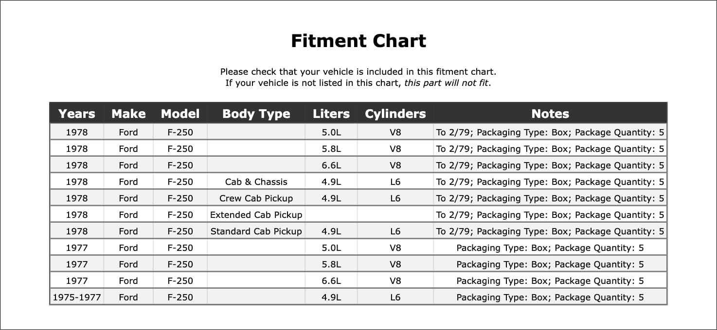Click the italic "this part will not fit" text
This screenshot has height=330, width=717.
point(447,83)
